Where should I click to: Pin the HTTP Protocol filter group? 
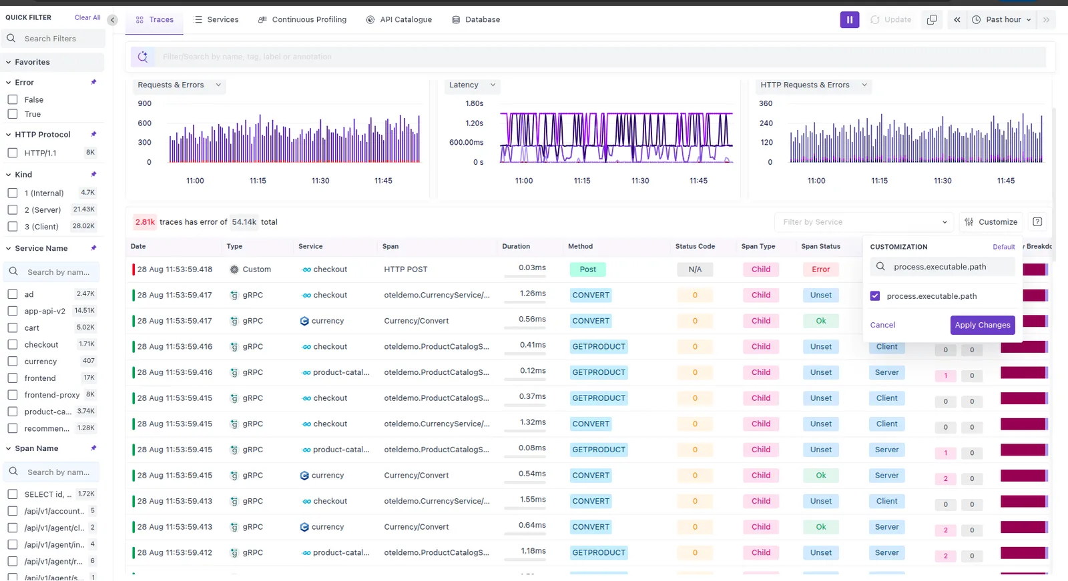93,134
